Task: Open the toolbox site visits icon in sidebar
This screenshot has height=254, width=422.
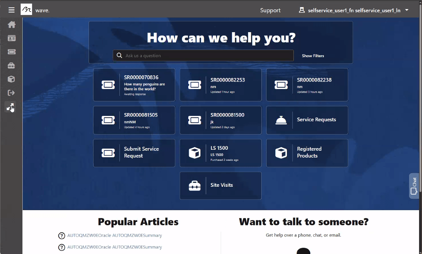Action: 11,66
